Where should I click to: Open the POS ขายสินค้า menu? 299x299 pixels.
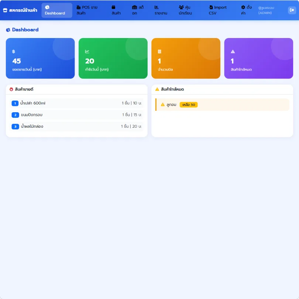87,10
